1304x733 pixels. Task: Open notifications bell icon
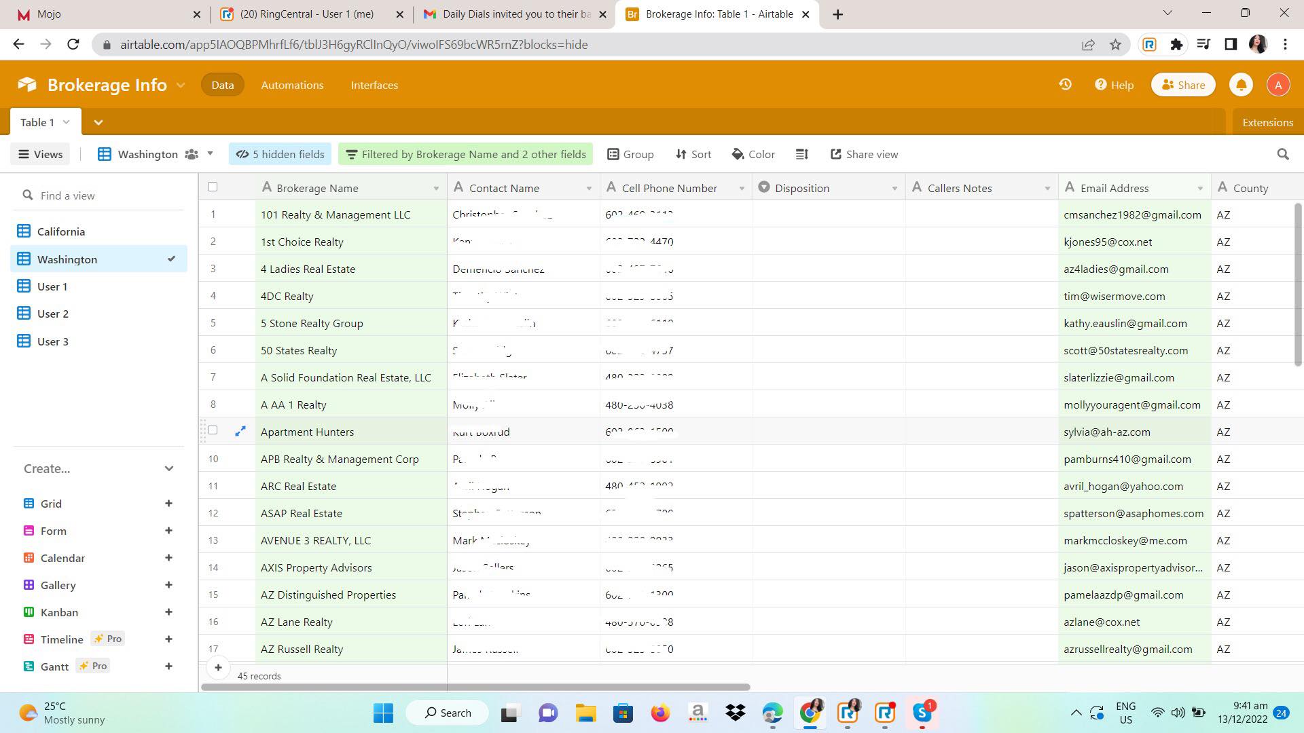tap(1241, 85)
